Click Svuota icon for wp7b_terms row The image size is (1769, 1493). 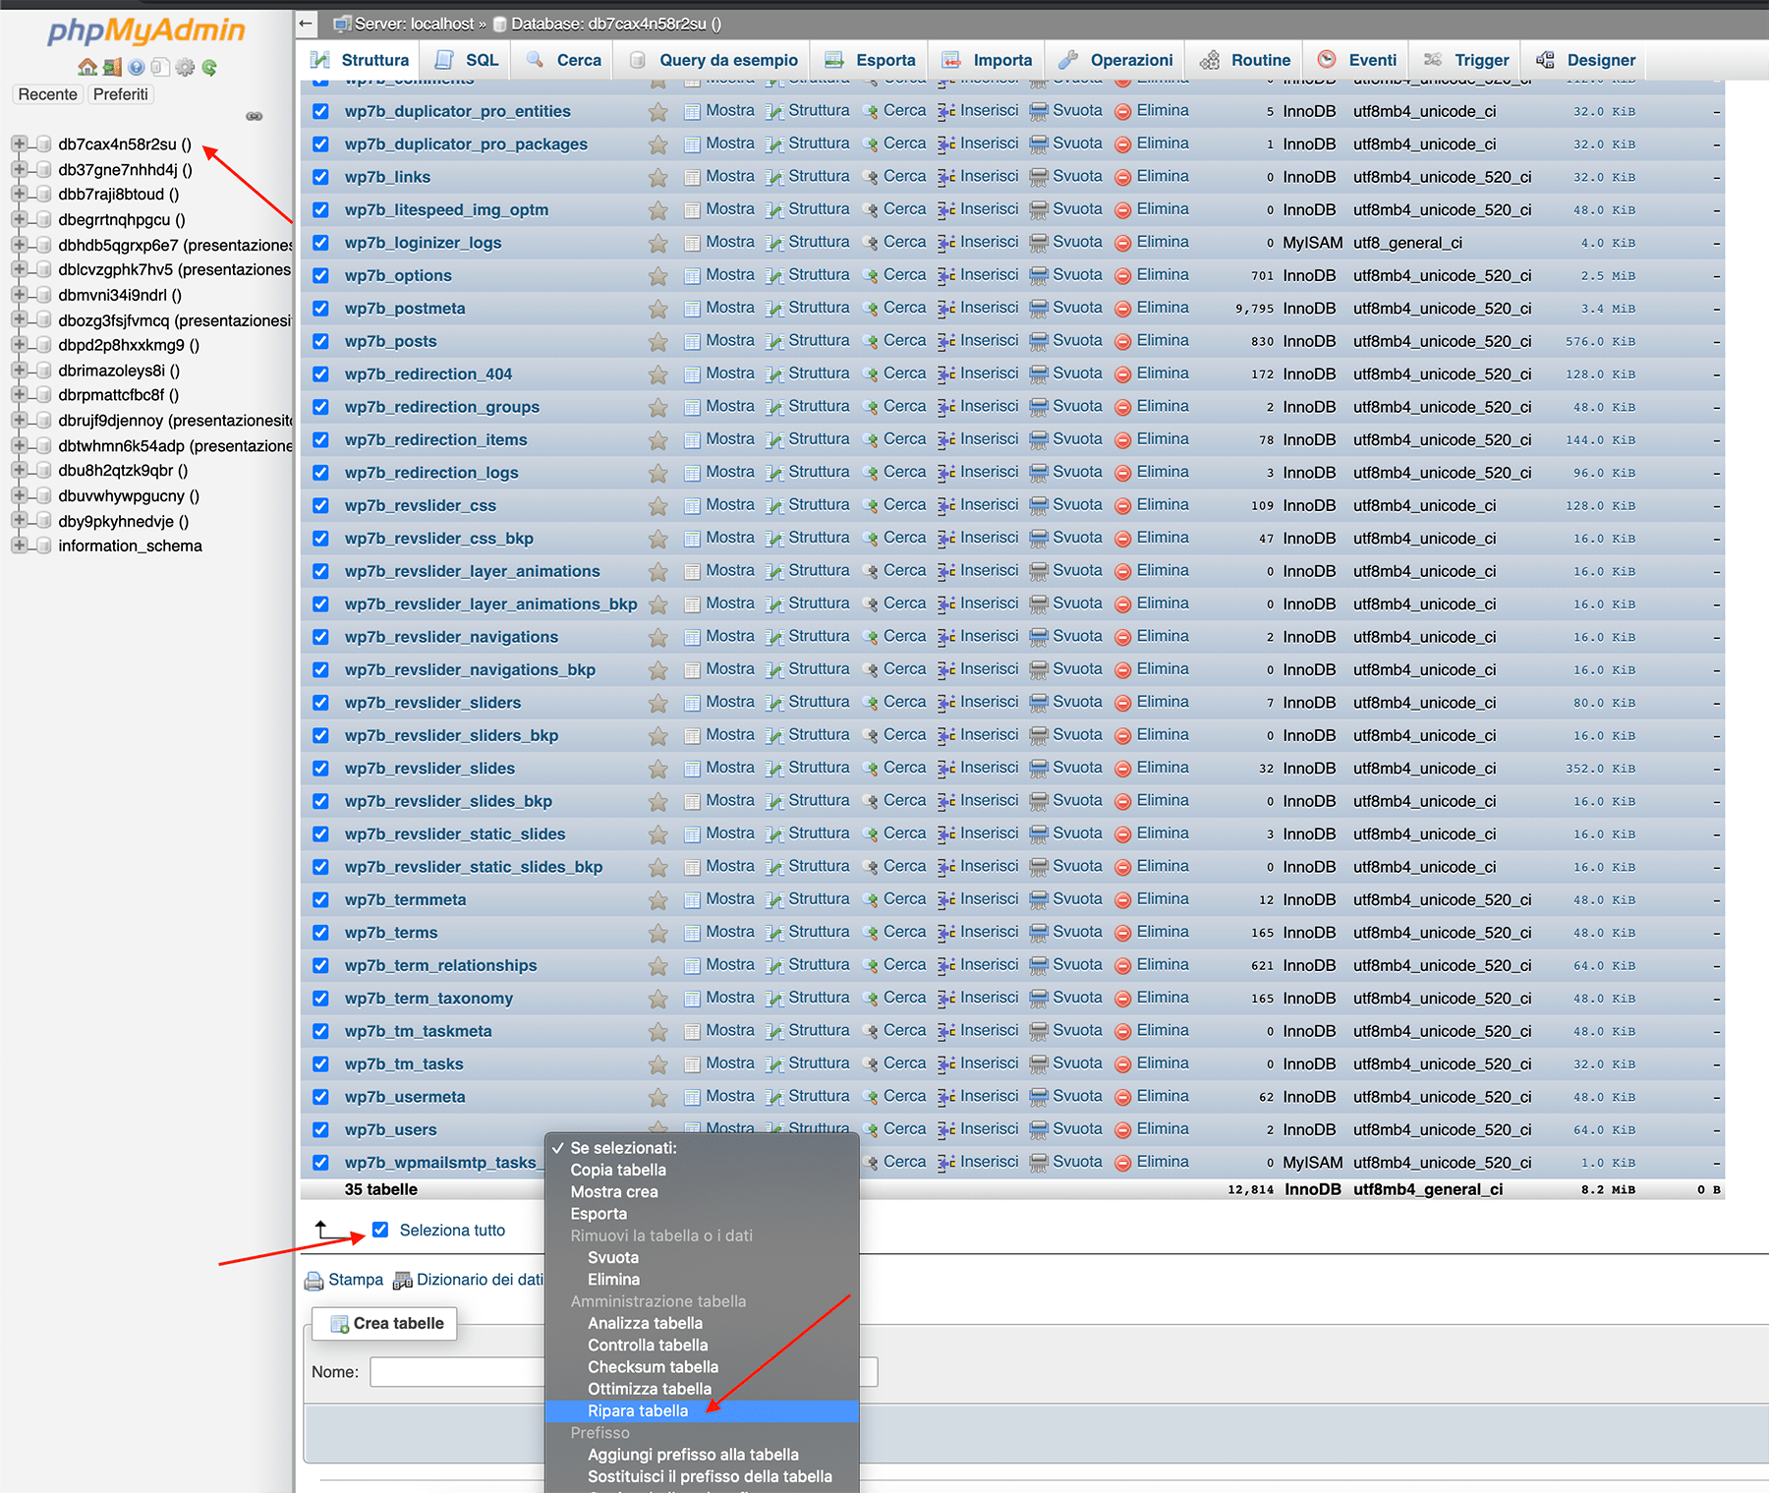pos(1039,933)
